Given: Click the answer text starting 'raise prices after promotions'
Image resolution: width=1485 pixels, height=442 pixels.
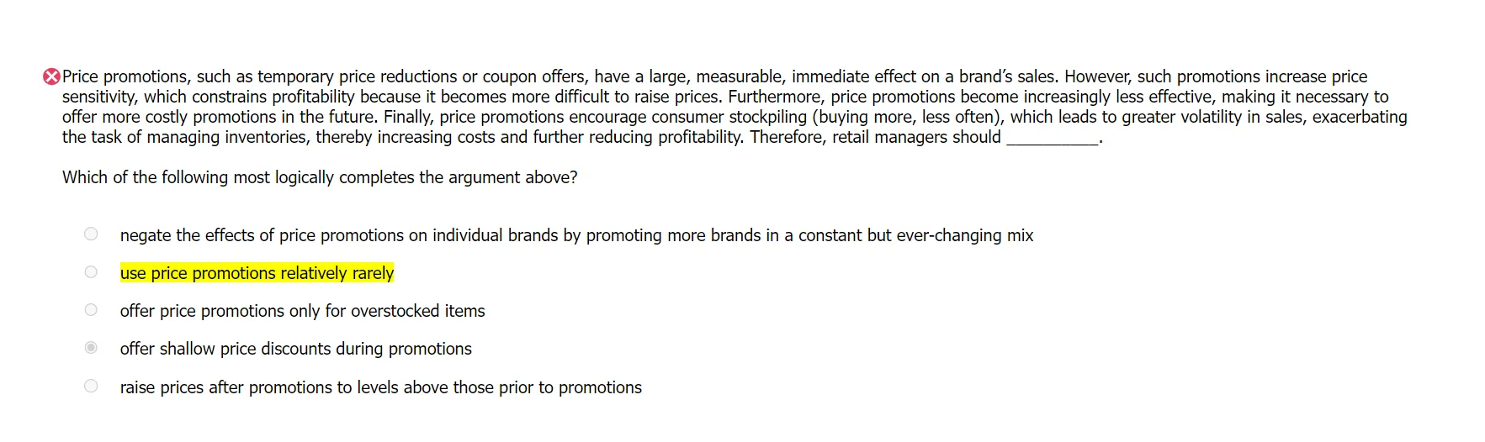Looking at the screenshot, I should pos(380,387).
